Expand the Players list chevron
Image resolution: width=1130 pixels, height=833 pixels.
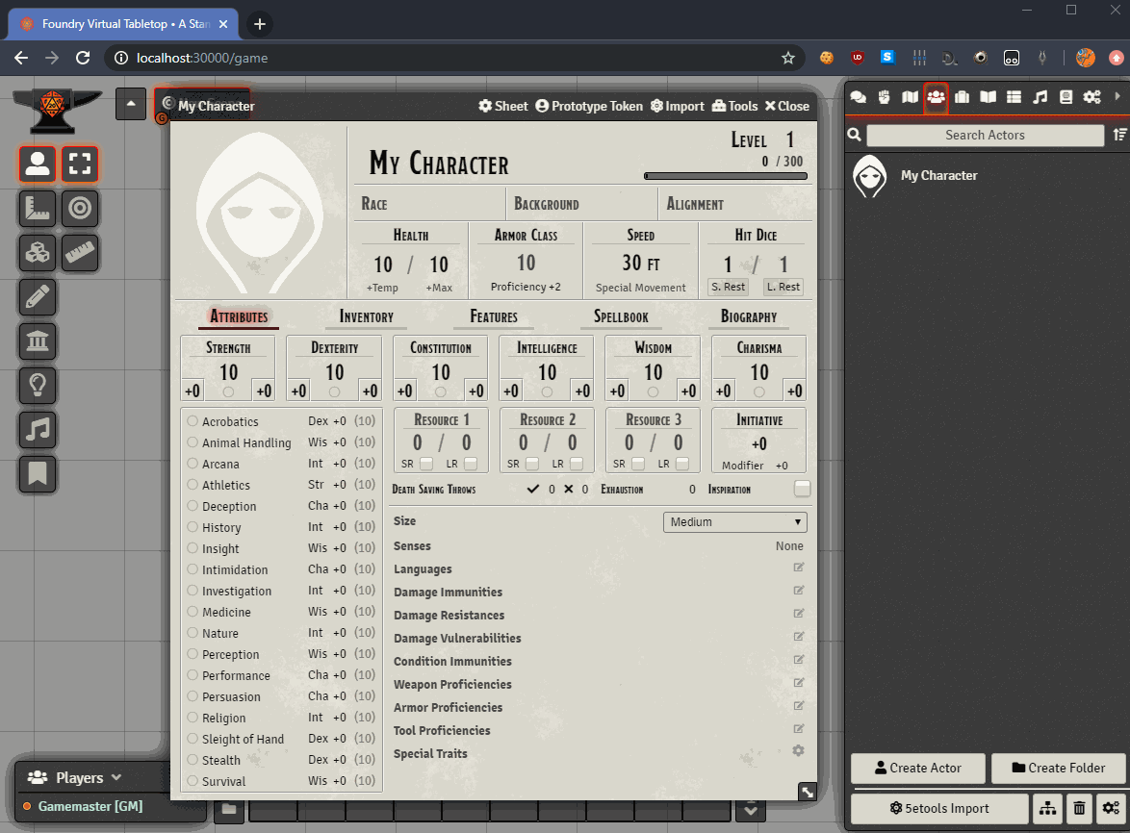click(116, 777)
